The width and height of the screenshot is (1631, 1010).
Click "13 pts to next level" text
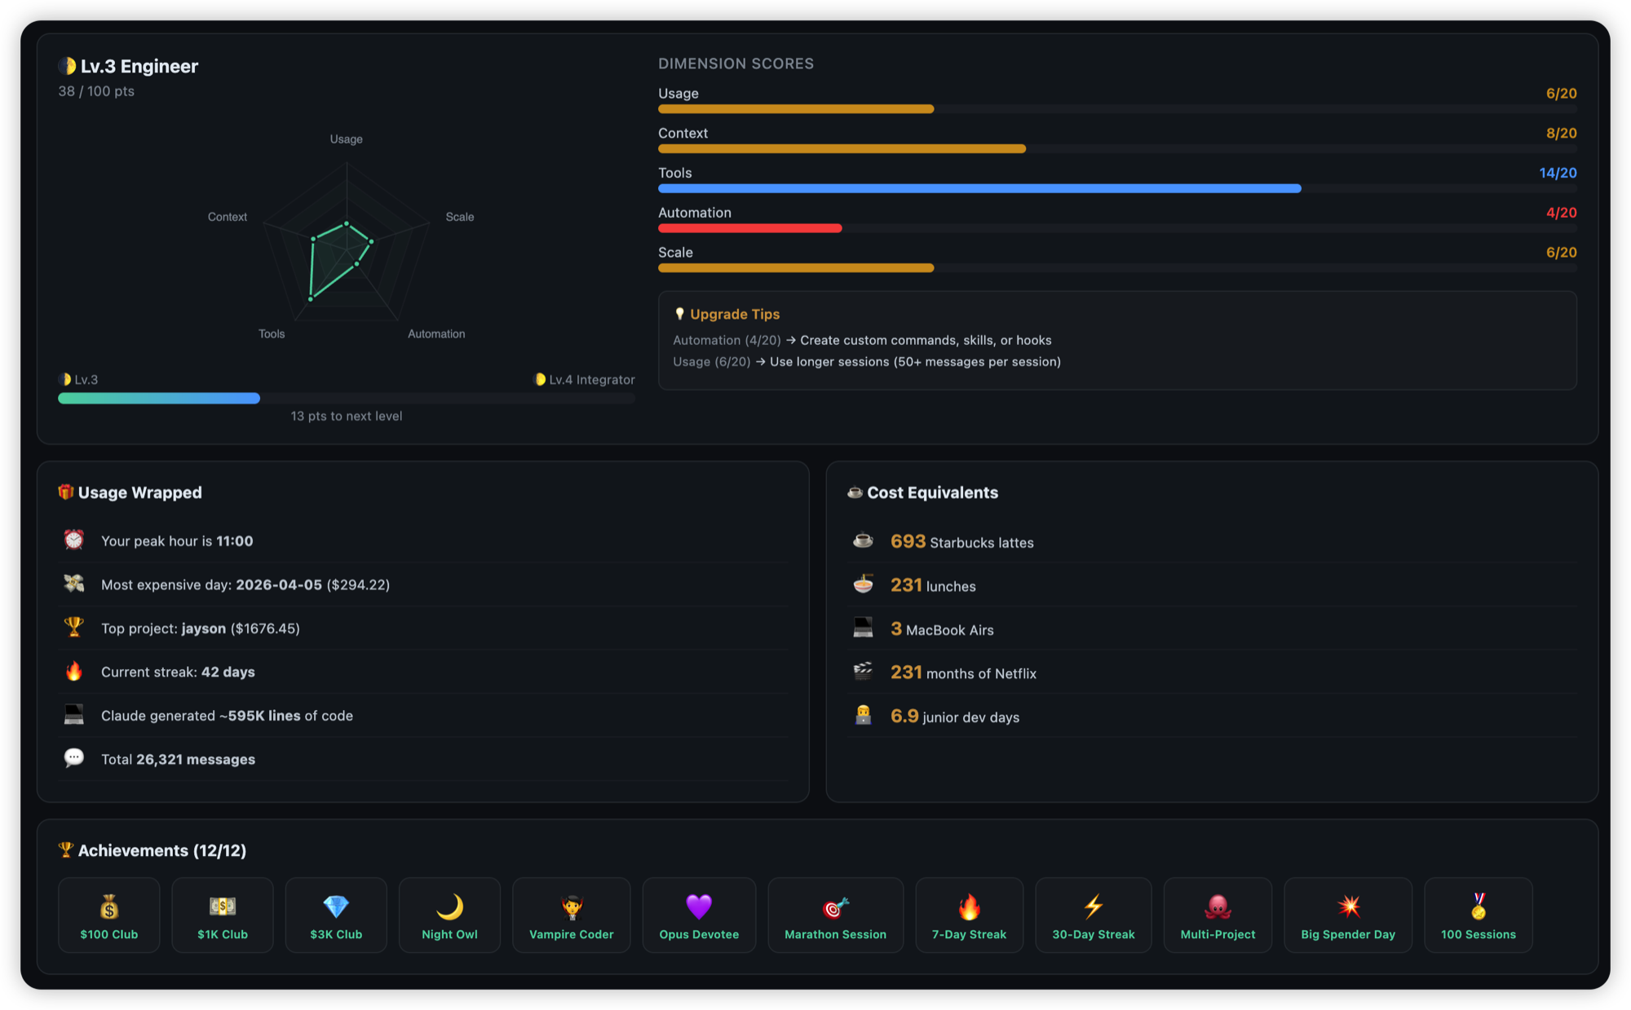(x=347, y=416)
